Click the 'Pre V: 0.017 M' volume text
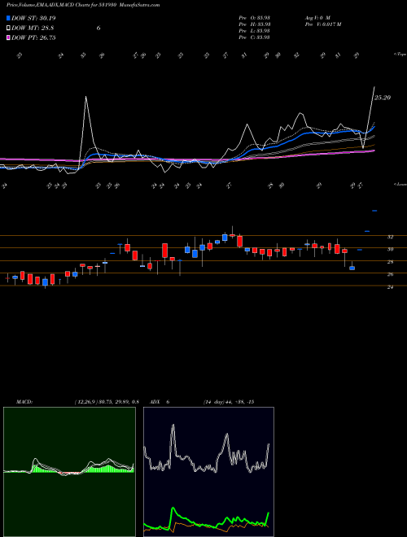 point(322,24)
